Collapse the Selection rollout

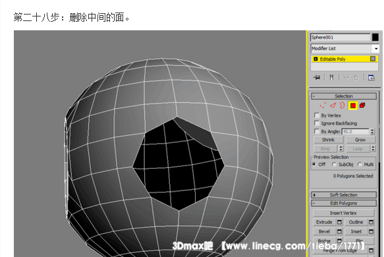click(344, 96)
